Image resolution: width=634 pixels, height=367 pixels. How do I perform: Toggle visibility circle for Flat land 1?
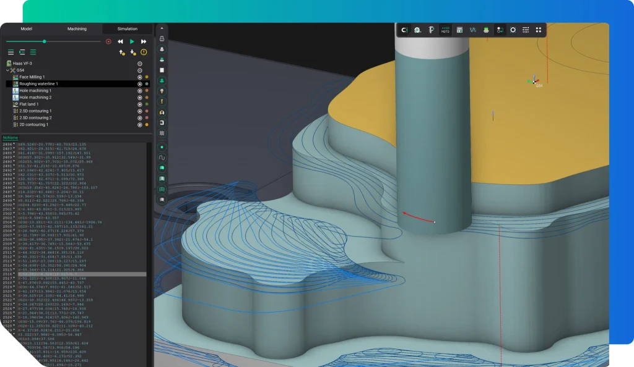[140, 104]
